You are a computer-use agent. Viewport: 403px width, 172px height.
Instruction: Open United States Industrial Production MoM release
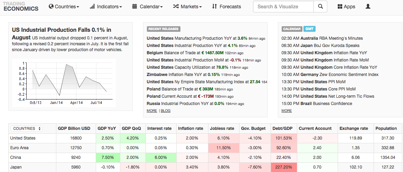(x=204, y=60)
